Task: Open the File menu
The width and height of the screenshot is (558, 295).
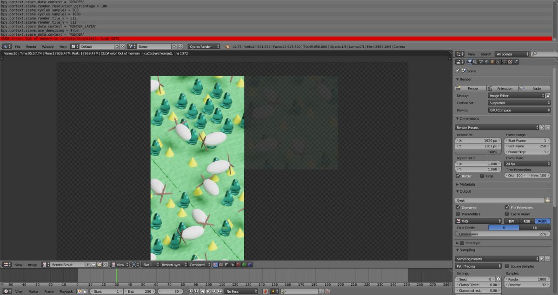Action: [x=18, y=46]
